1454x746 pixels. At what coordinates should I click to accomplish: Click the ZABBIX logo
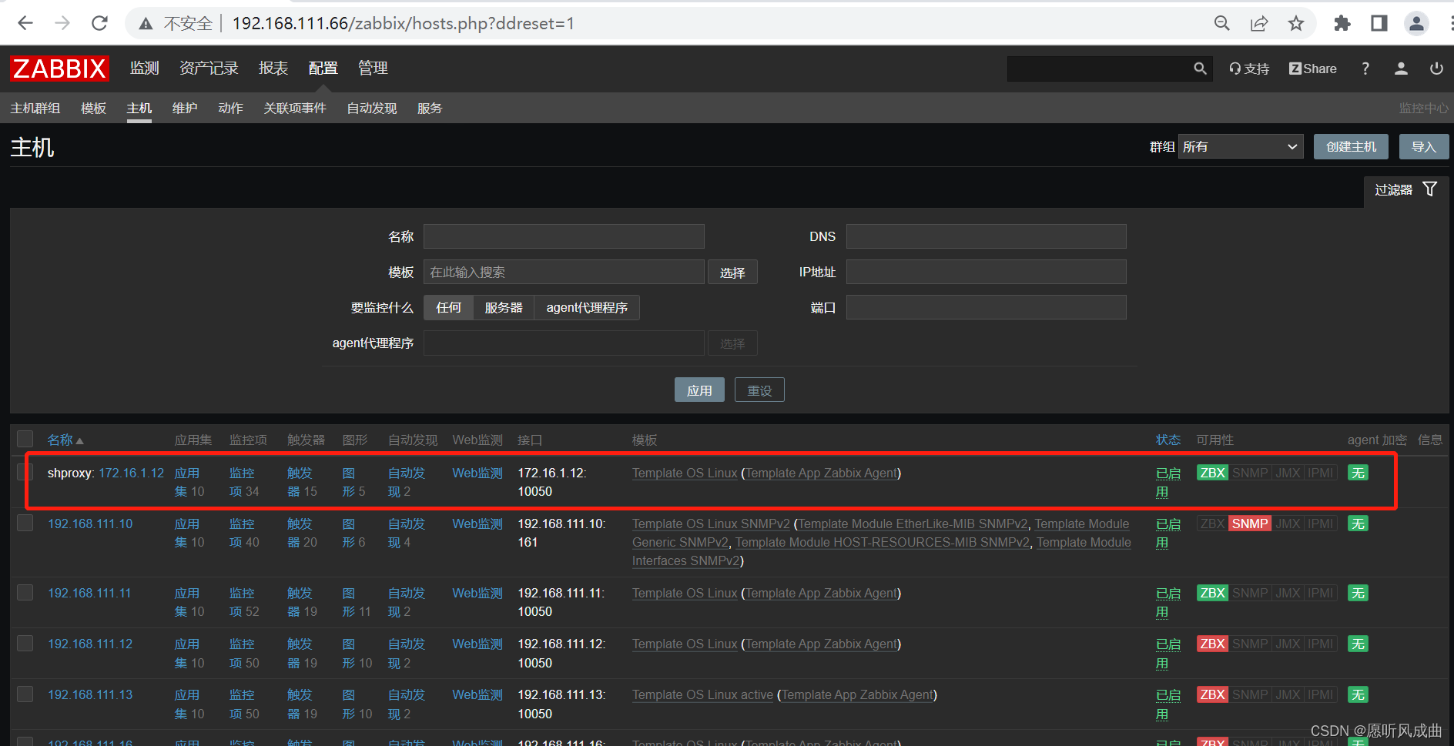59,69
